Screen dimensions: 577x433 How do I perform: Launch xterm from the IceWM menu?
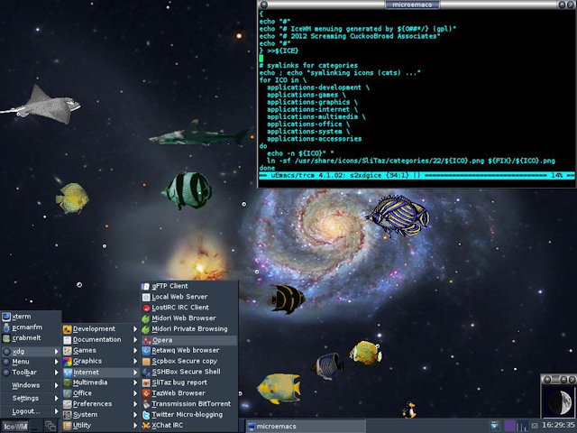[31, 317]
